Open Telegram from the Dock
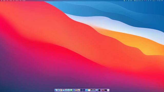Image resolution: width=164 pixels, height=92 pixels. click(x=66, y=90)
